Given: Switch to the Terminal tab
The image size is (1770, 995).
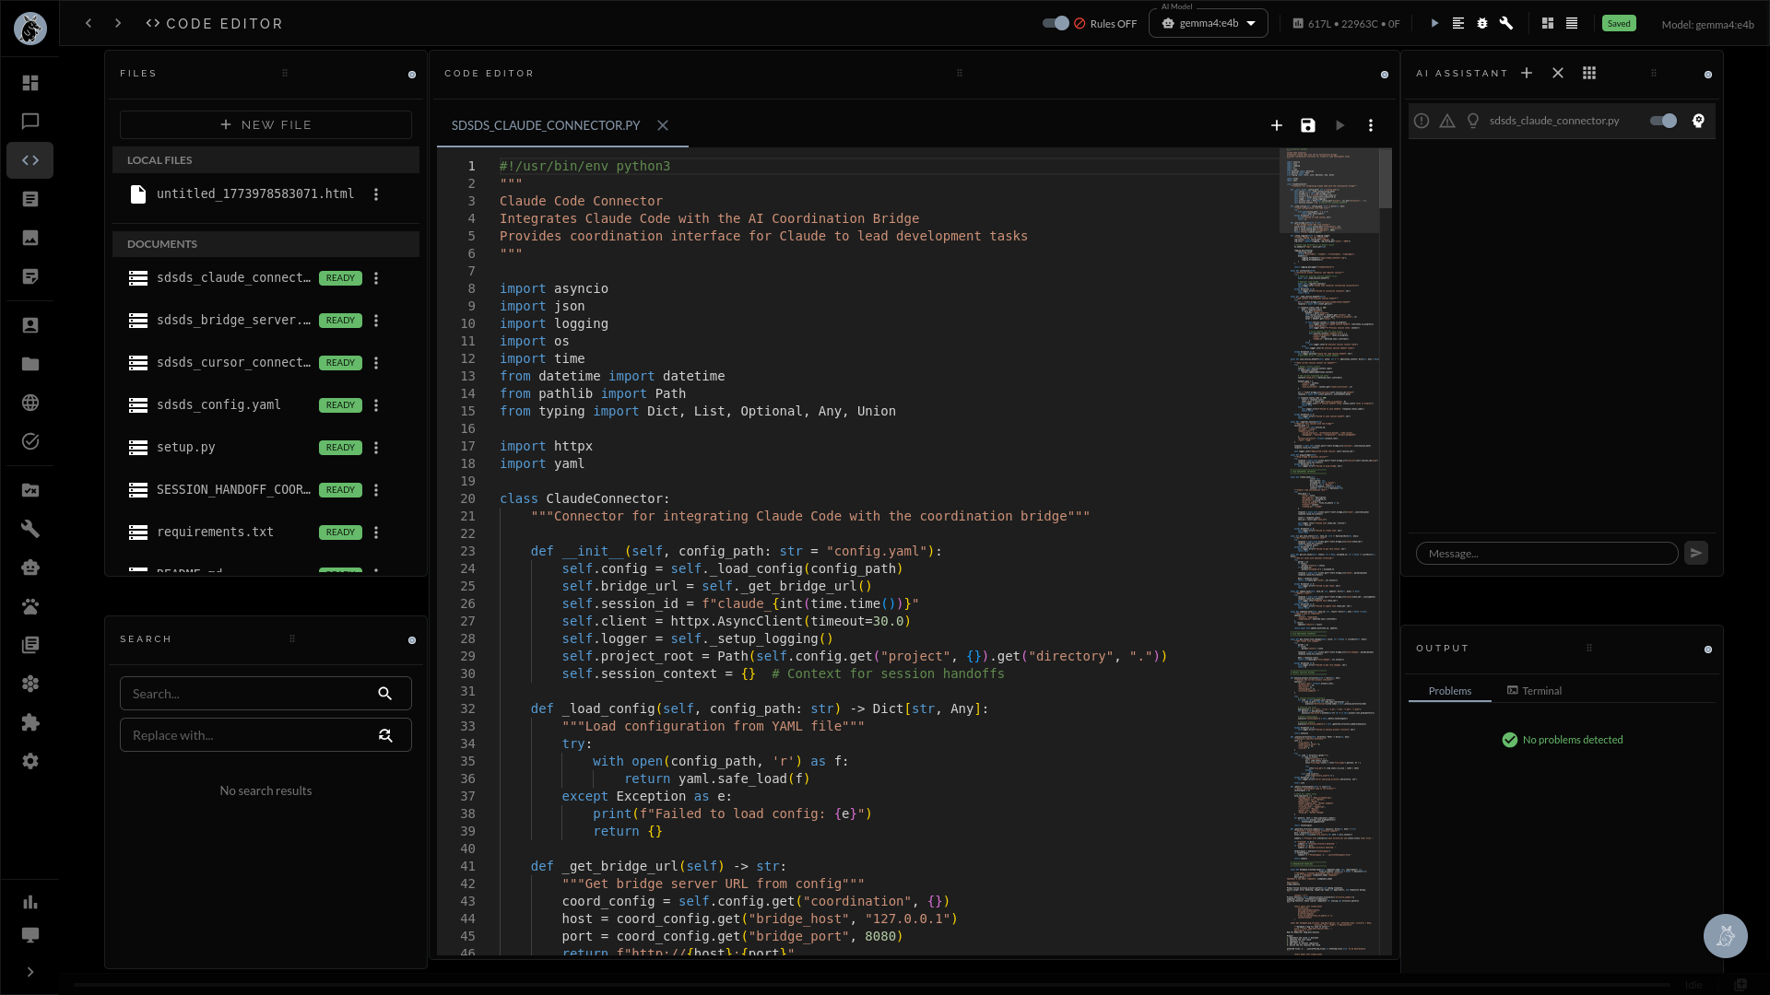Looking at the screenshot, I should pyautogui.click(x=1535, y=691).
